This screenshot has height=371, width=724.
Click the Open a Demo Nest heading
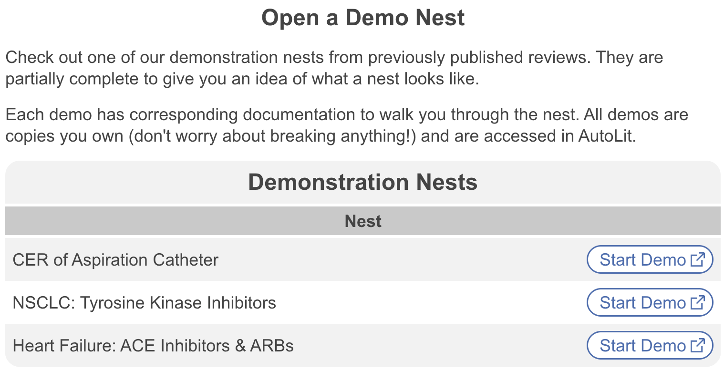point(363,19)
